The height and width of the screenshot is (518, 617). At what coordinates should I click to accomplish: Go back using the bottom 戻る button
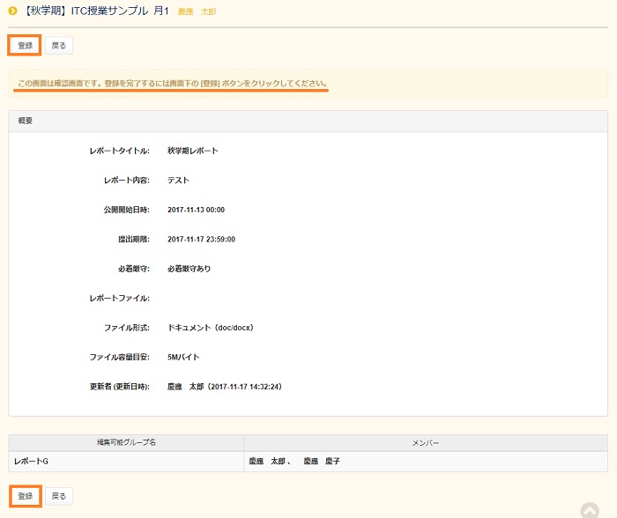[x=58, y=496]
